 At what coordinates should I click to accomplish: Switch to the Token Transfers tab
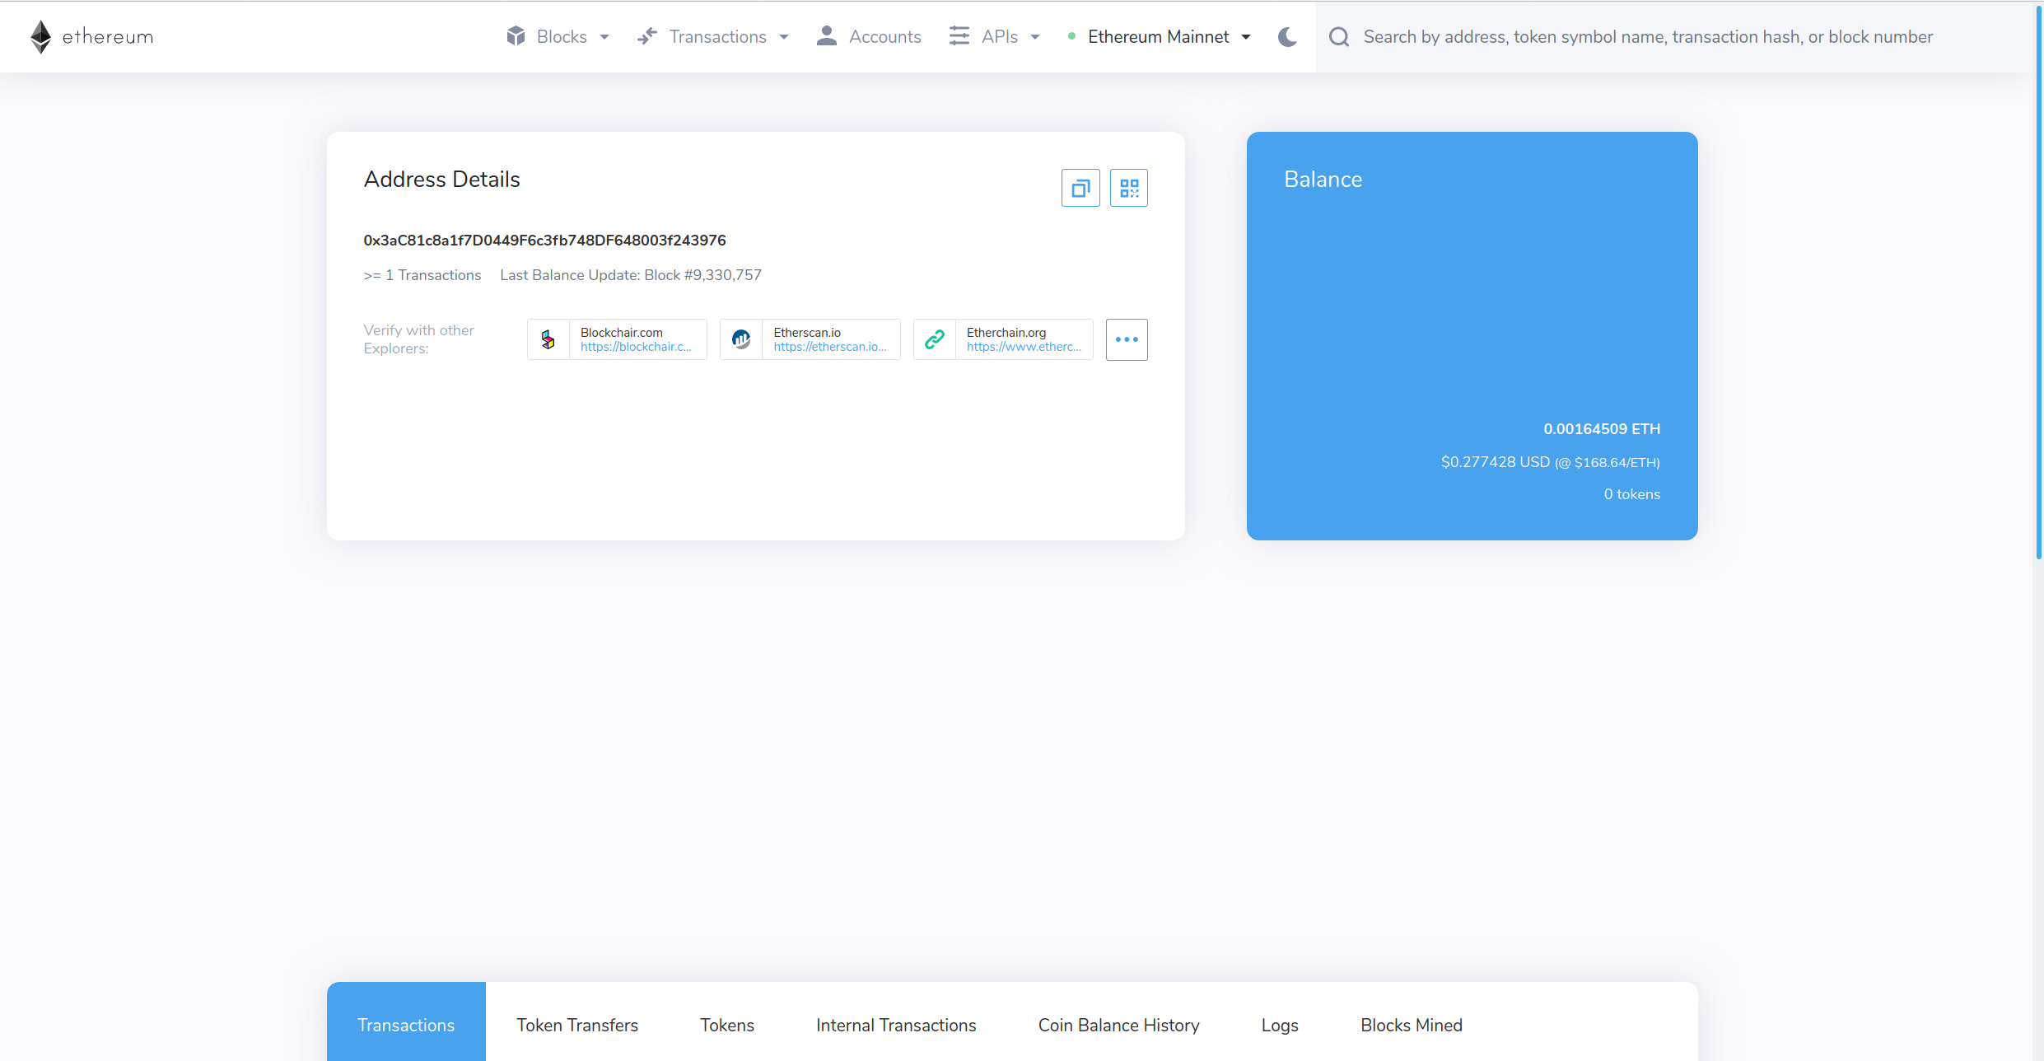point(577,1025)
